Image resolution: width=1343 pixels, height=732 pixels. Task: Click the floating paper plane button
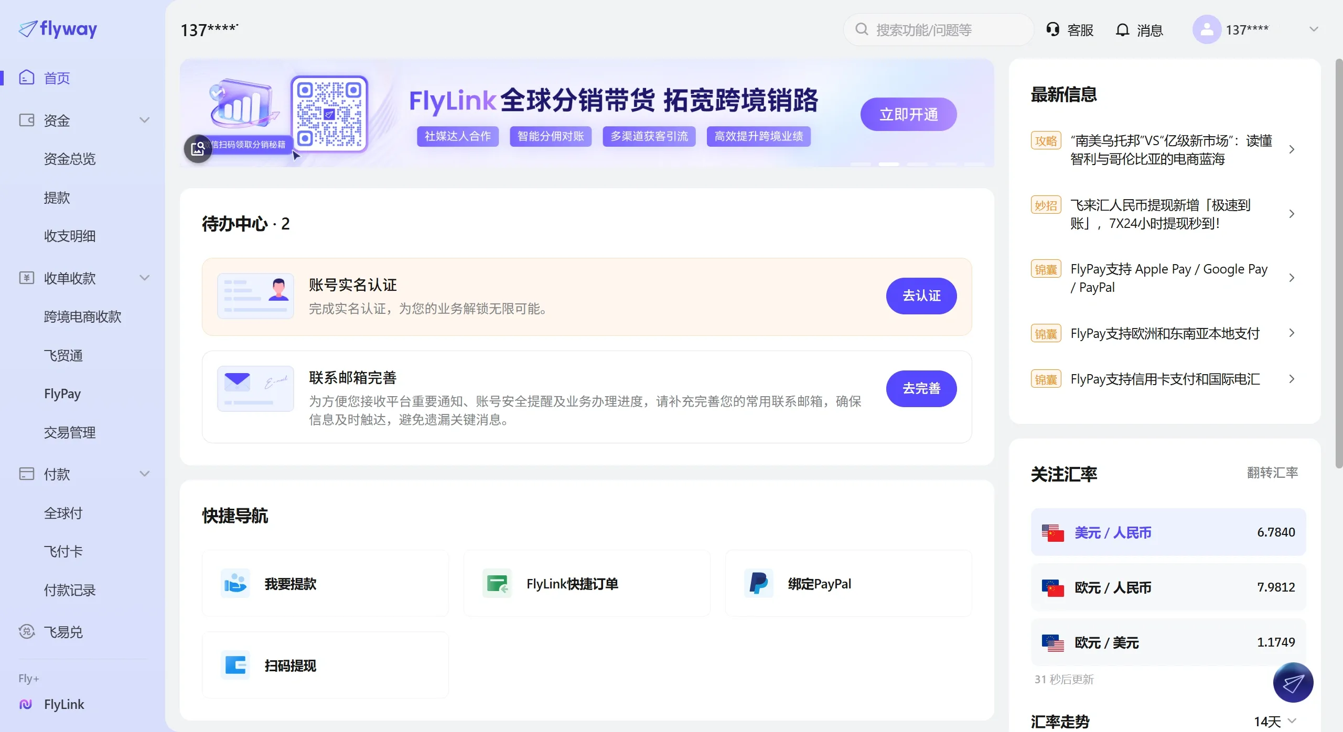[1293, 682]
